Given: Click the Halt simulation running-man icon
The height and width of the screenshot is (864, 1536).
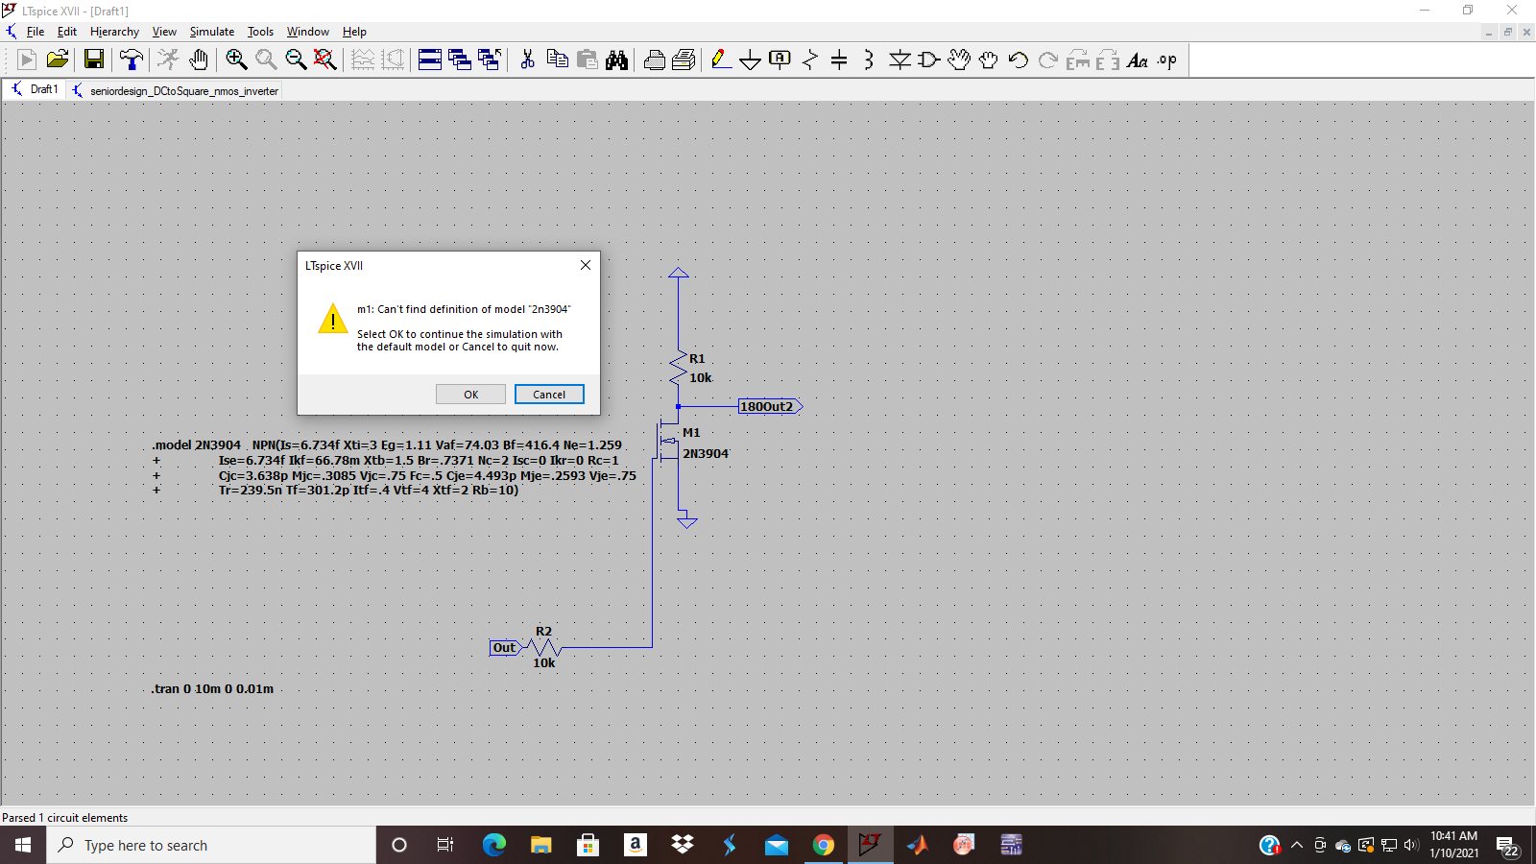Looking at the screenshot, I should [168, 60].
